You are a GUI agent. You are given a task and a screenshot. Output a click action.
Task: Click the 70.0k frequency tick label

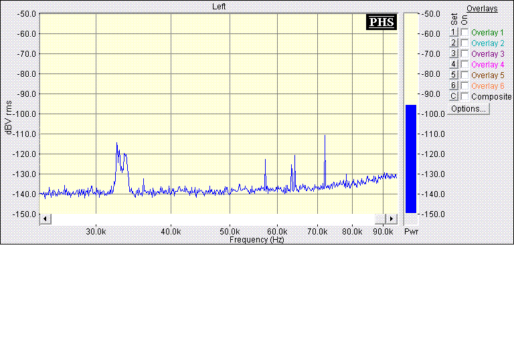[x=317, y=232]
